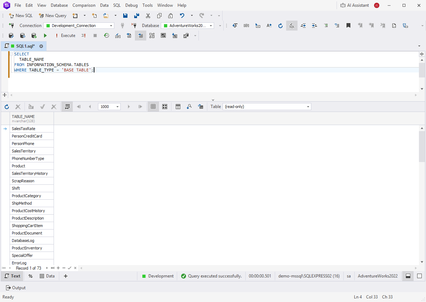
Task: Click the Cut scissors icon
Action: pyautogui.click(x=148, y=16)
